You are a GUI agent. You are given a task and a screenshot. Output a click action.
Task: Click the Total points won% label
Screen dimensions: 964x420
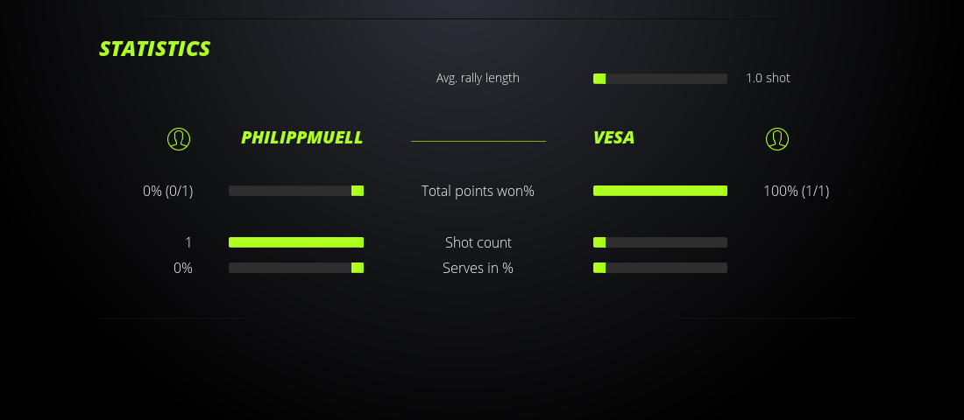coord(478,191)
